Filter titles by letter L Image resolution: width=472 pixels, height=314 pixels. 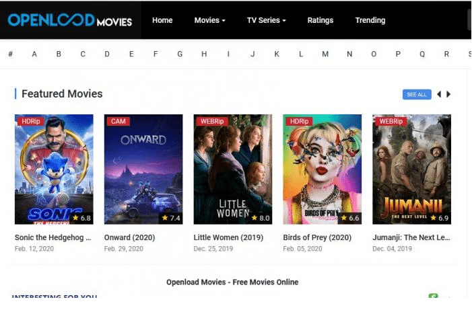(301, 54)
